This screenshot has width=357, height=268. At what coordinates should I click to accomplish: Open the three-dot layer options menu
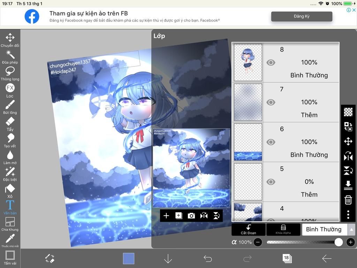(x=348, y=215)
